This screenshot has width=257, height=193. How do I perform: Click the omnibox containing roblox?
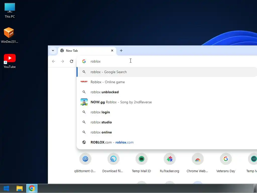pos(167,61)
